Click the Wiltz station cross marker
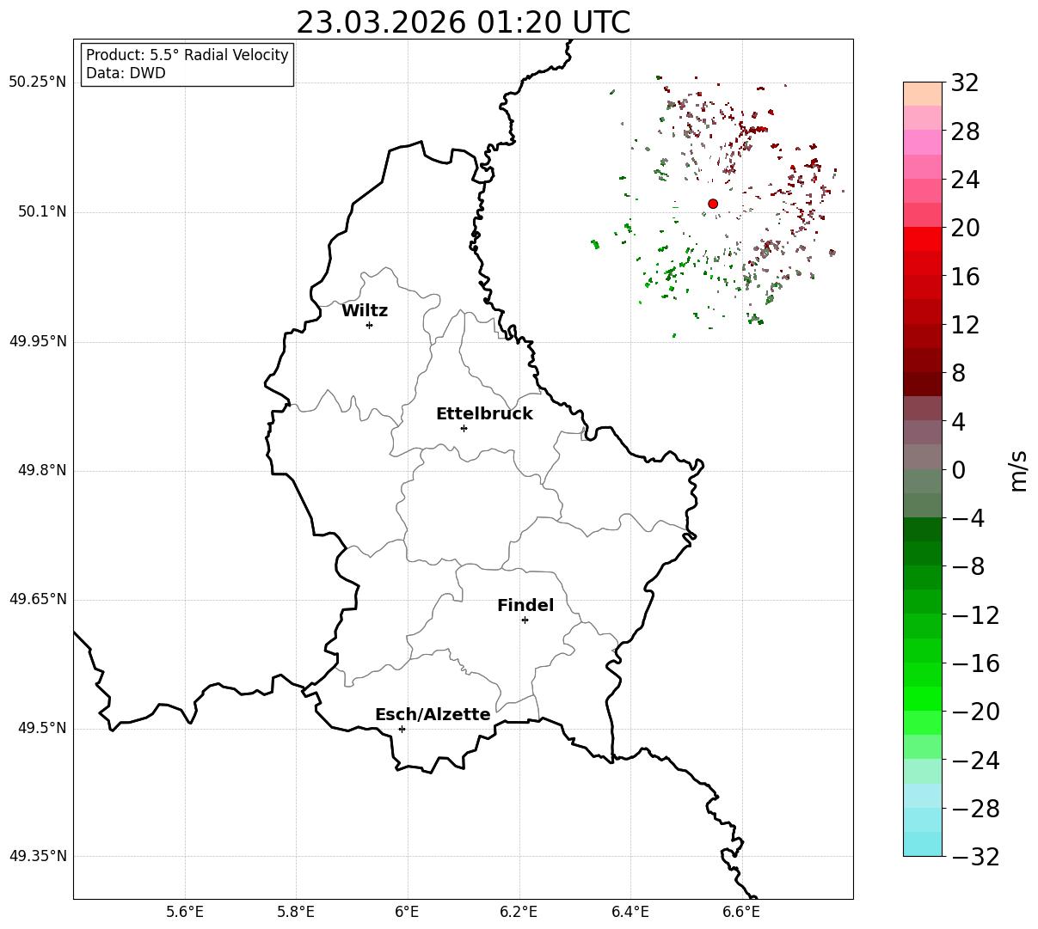This screenshot has height=929, width=1038. click(x=369, y=325)
